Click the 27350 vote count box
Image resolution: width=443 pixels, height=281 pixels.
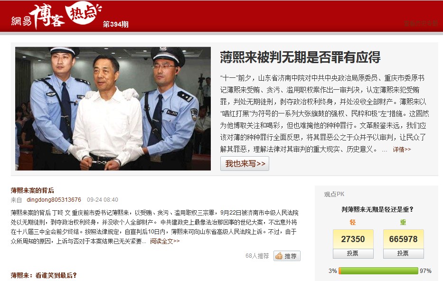tap(353, 239)
